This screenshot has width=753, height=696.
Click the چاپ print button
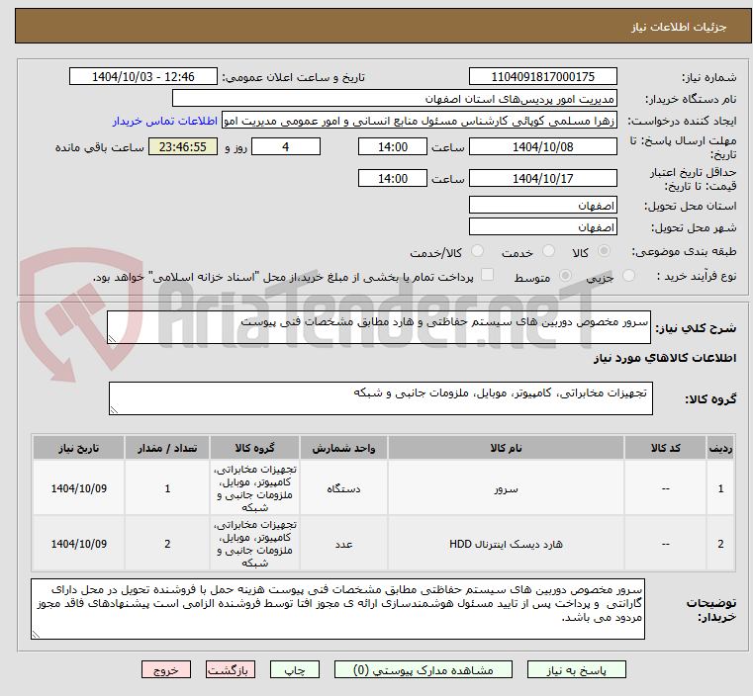click(x=295, y=669)
